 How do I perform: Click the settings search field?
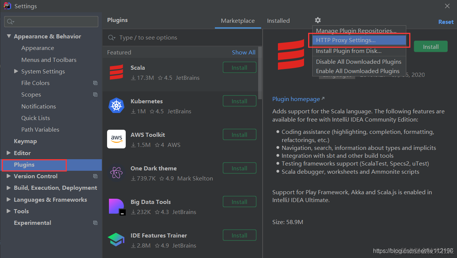point(51,22)
